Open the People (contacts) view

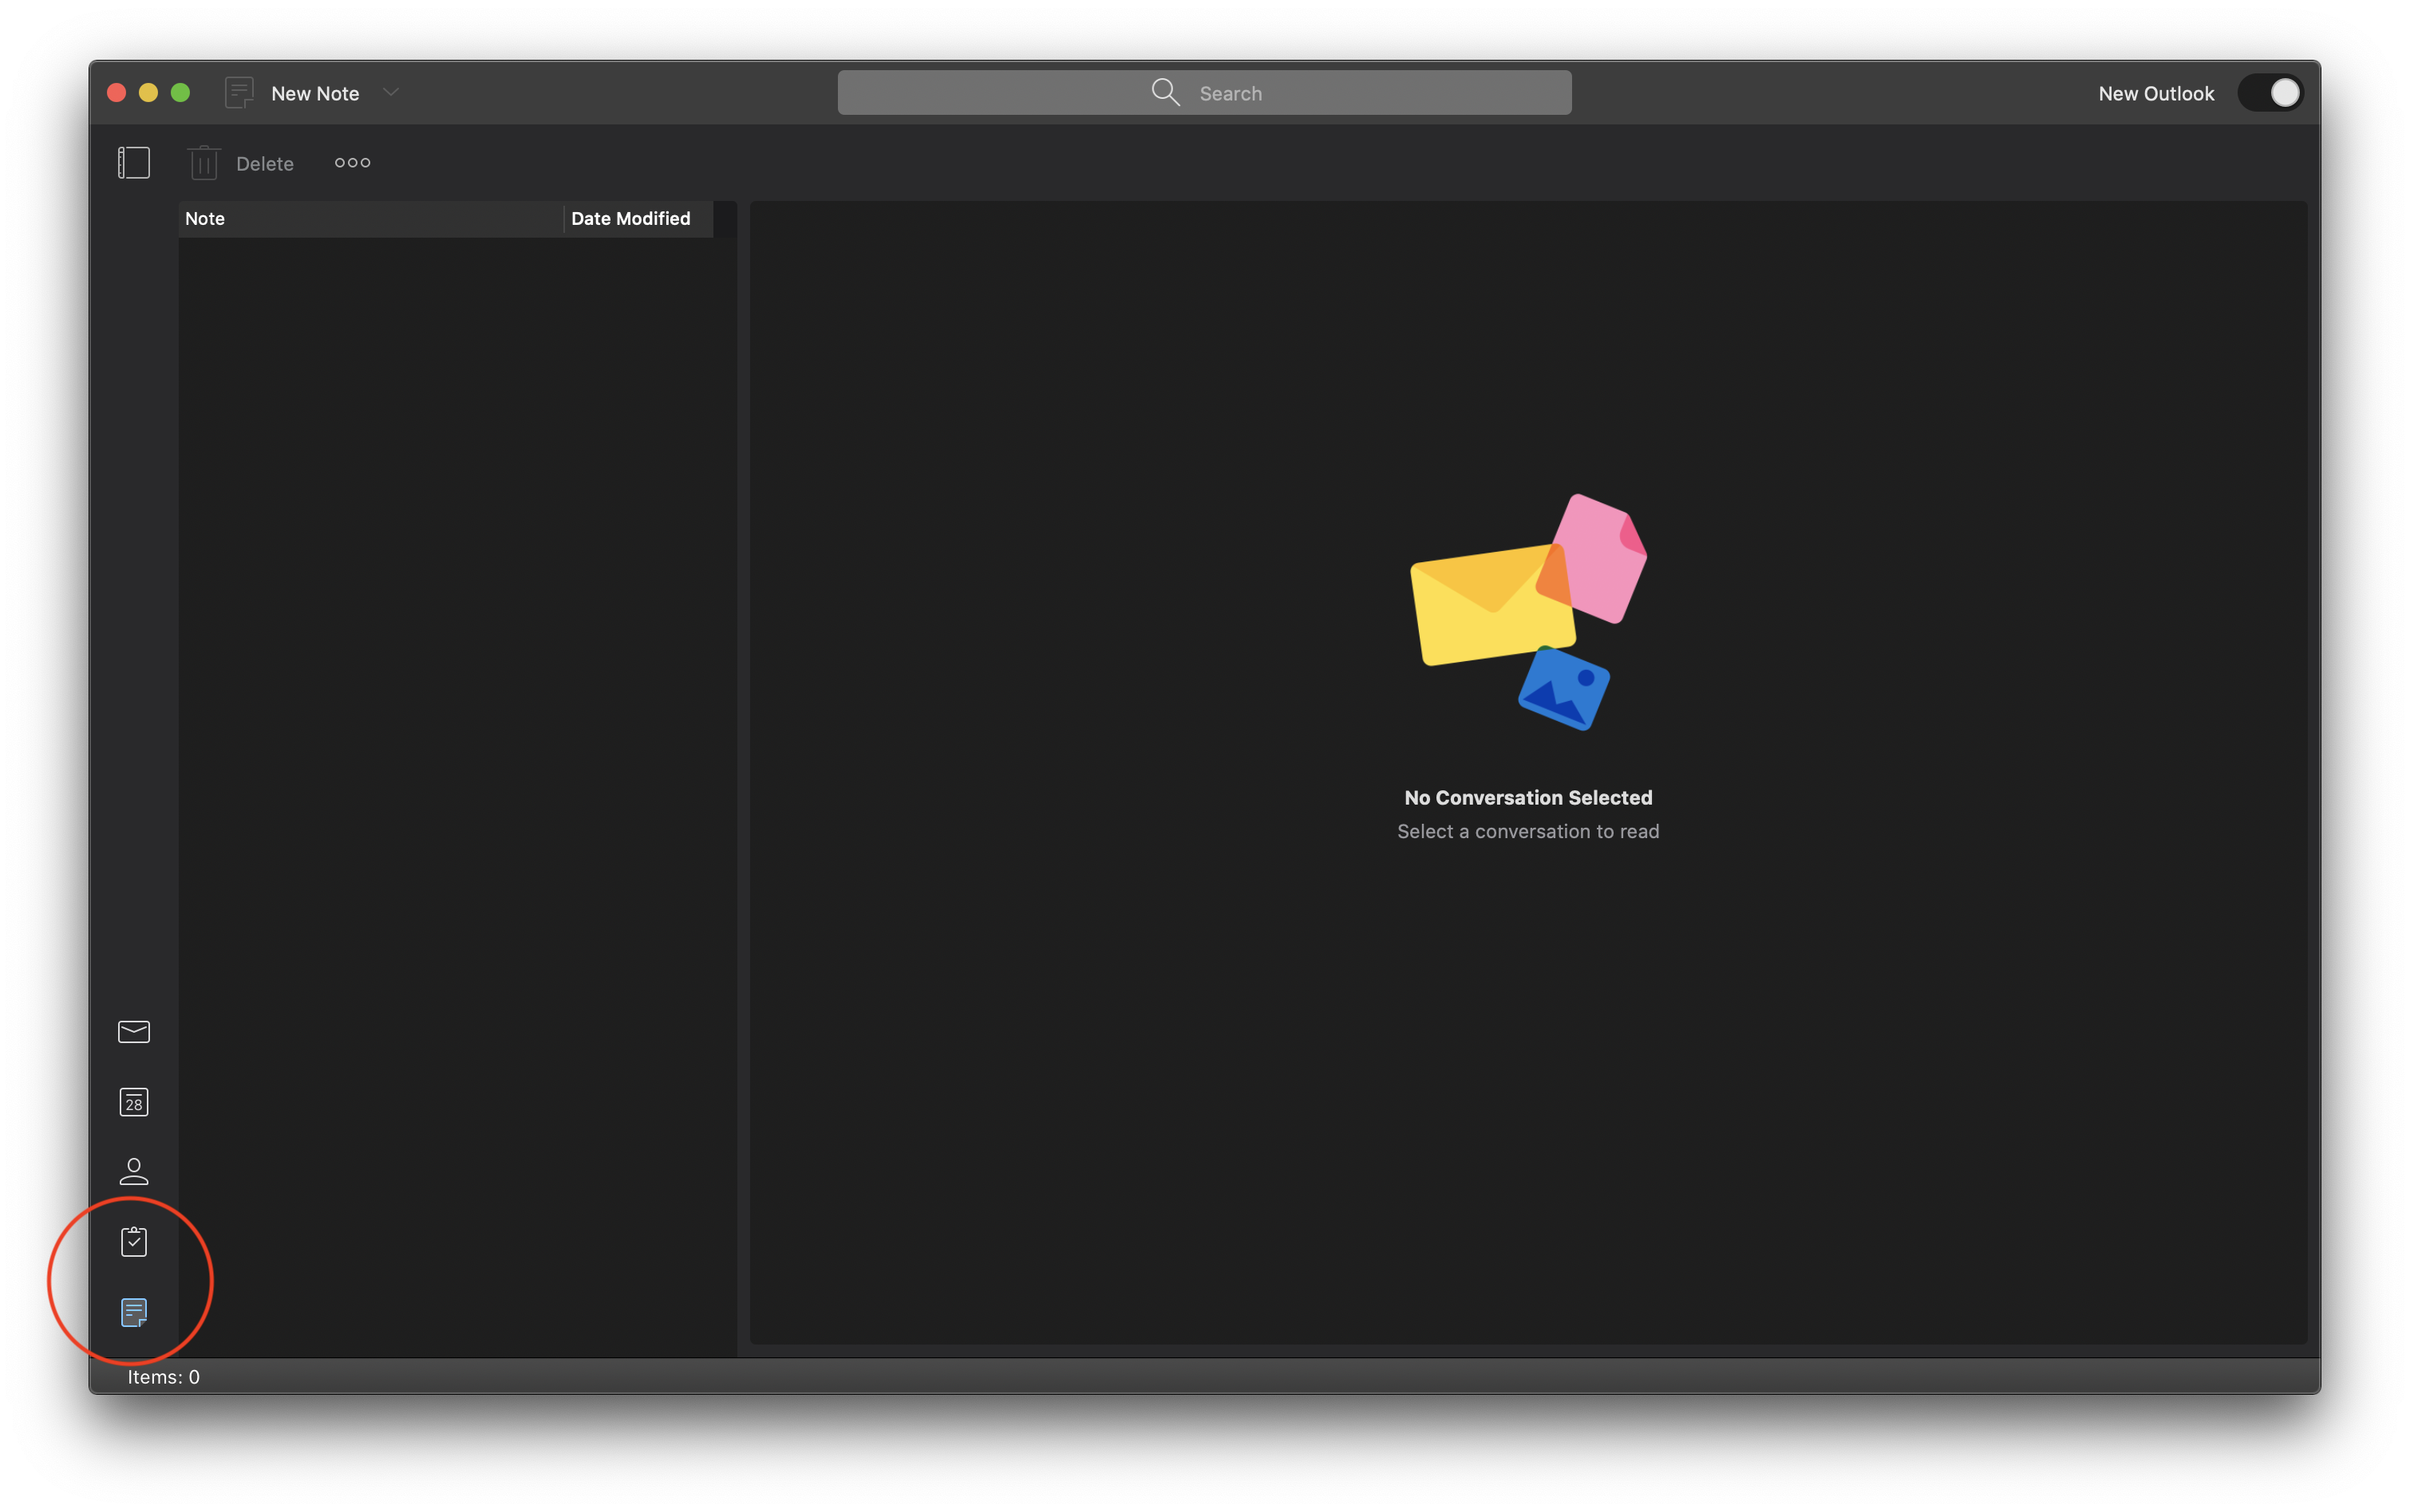pos(133,1171)
